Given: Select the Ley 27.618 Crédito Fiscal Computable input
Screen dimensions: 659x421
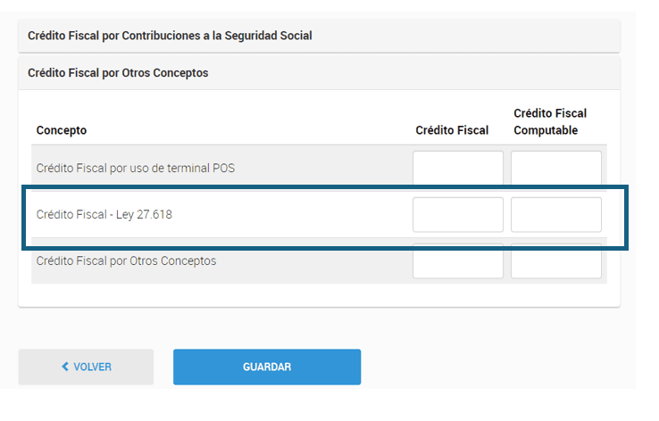Looking at the screenshot, I should point(555,214).
